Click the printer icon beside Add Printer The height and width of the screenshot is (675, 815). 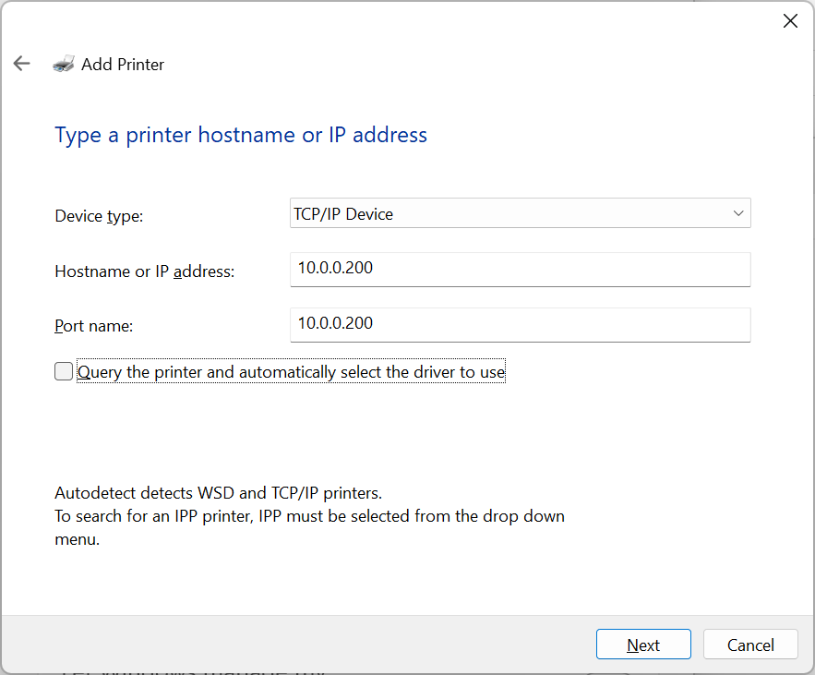[x=64, y=64]
